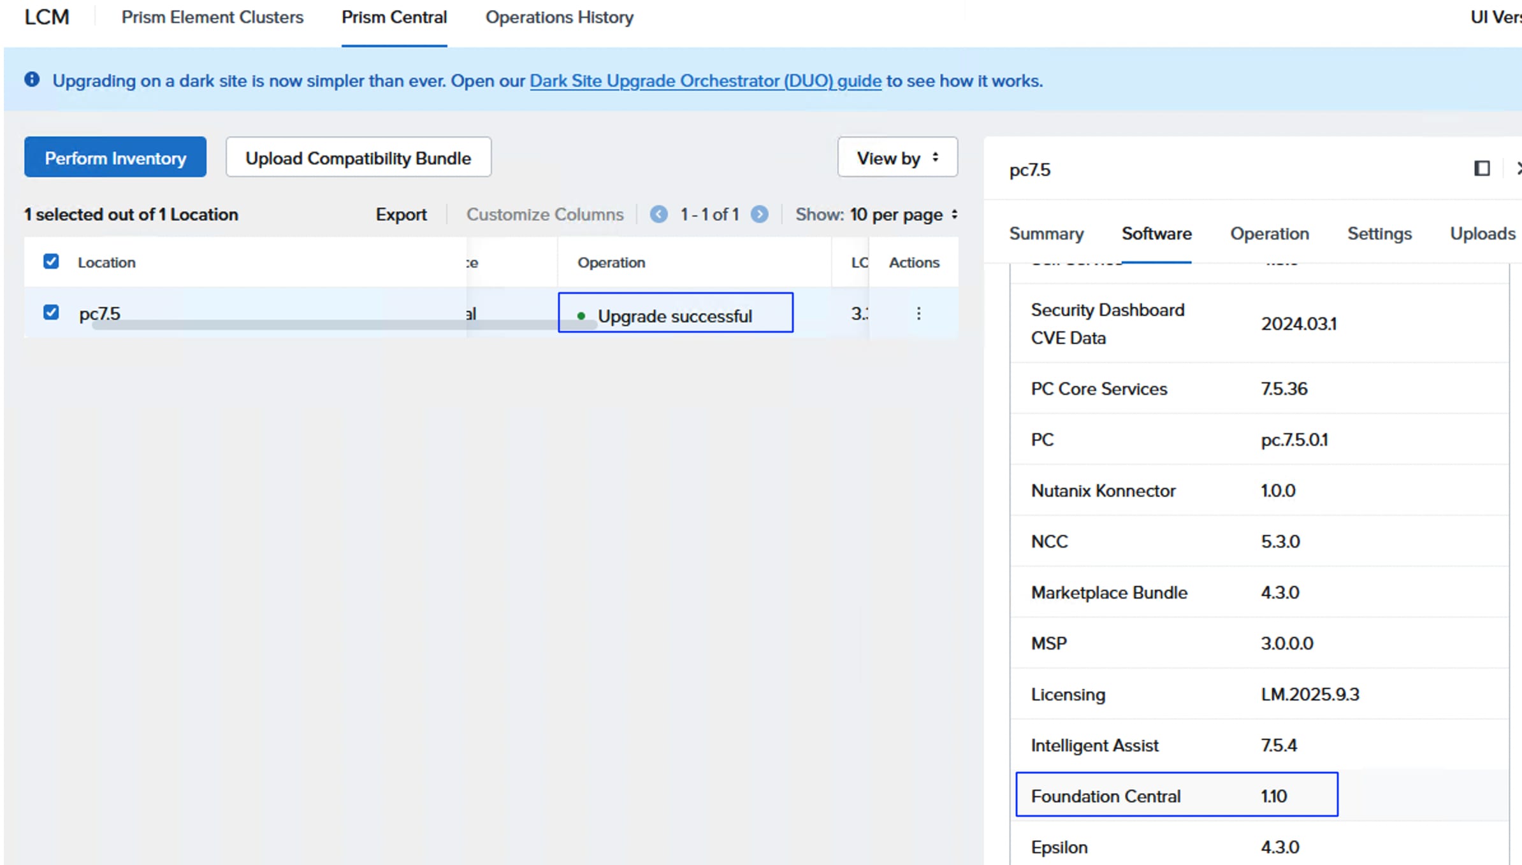
Task: Expand the pc7.5 detail panel to full view
Action: click(x=1481, y=168)
